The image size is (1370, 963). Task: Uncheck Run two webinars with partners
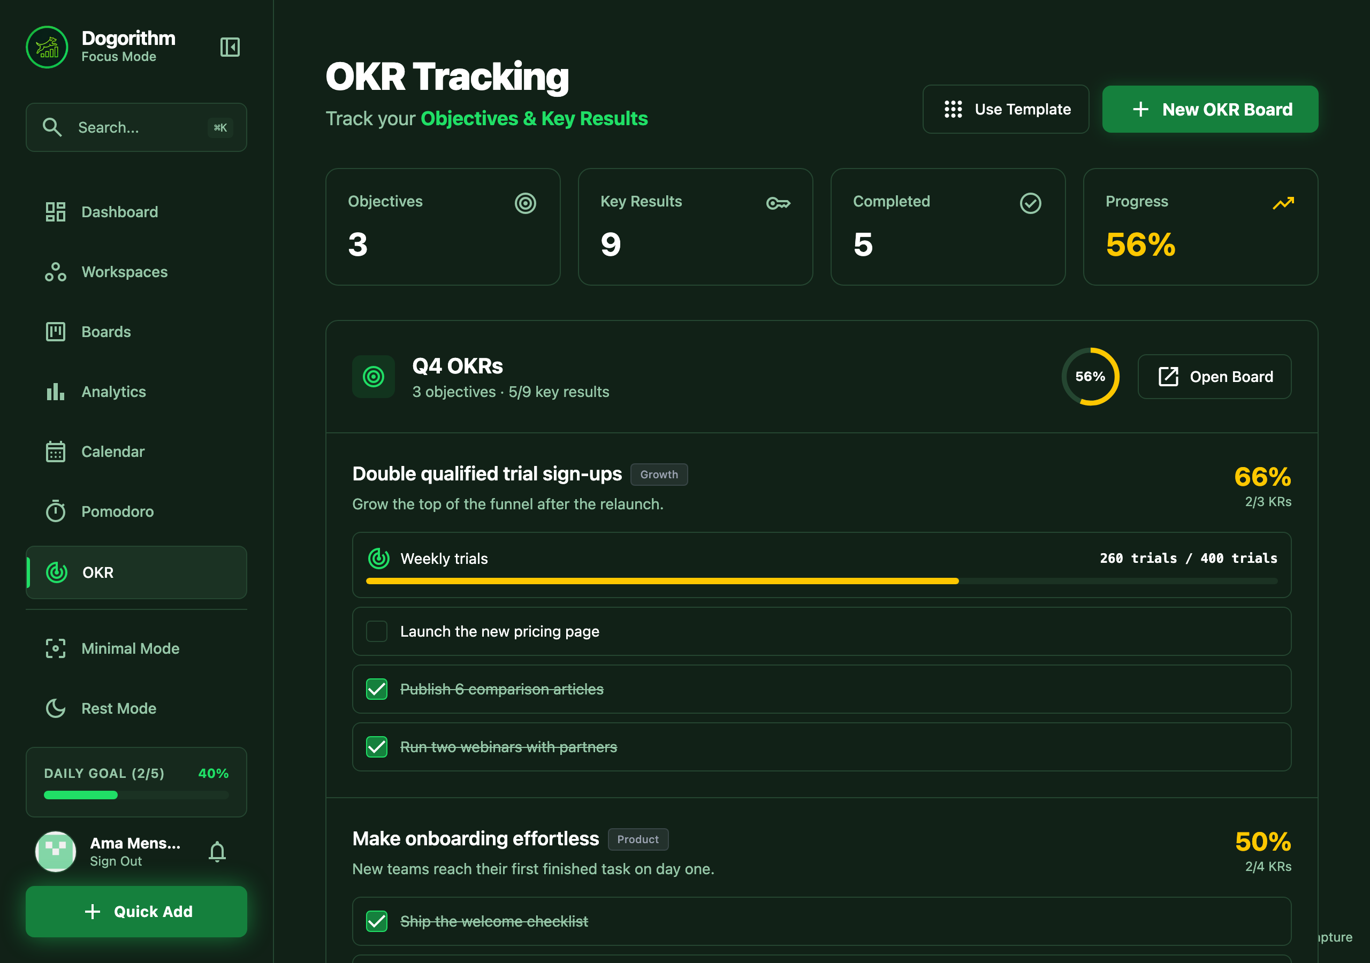point(377,747)
